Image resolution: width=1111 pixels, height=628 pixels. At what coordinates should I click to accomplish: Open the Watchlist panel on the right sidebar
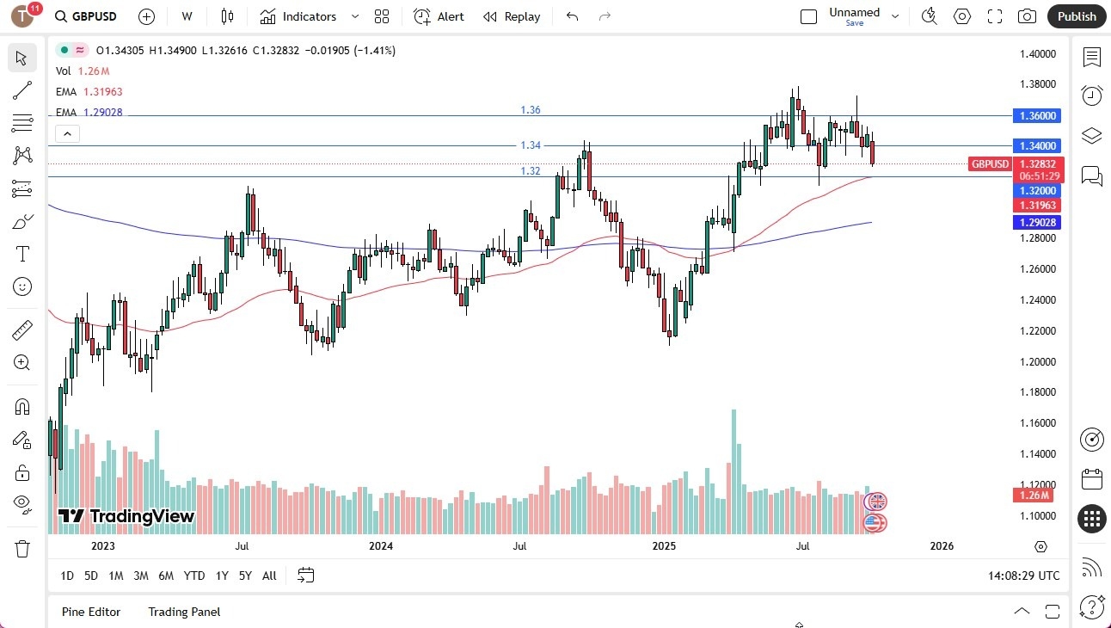pyautogui.click(x=1092, y=58)
